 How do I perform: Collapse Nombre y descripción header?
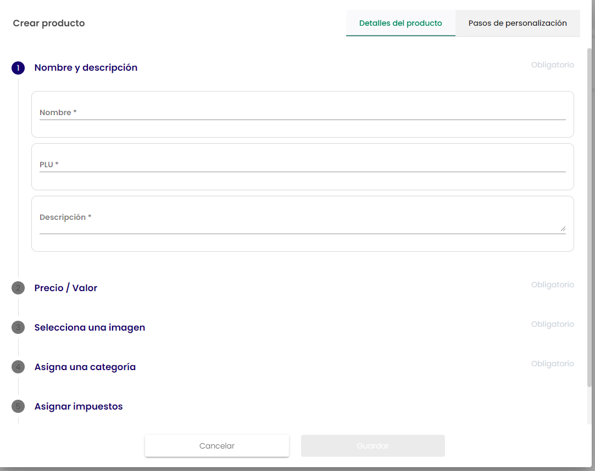(x=86, y=68)
